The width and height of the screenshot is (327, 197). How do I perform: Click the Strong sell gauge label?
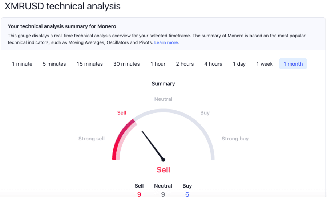(91, 139)
